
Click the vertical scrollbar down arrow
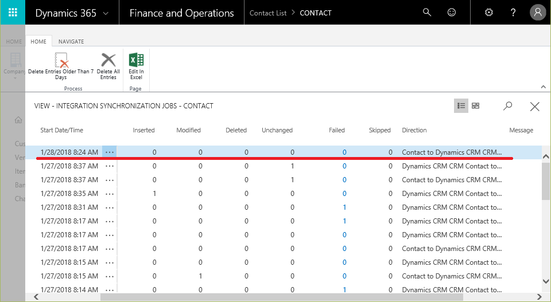pyautogui.click(x=546, y=281)
